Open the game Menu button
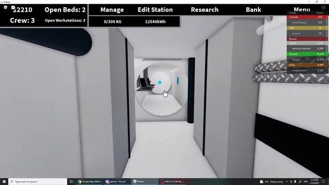329x185 pixels. tap(302, 9)
